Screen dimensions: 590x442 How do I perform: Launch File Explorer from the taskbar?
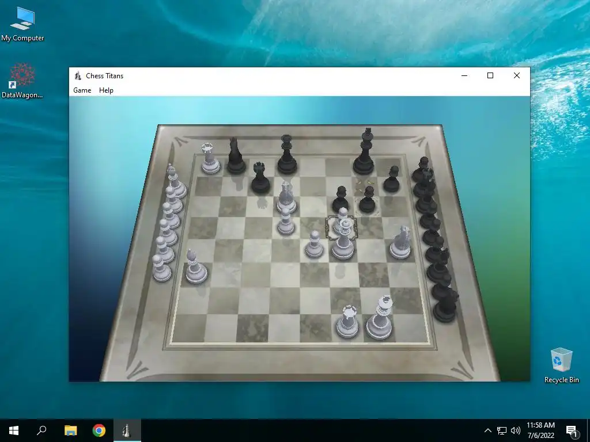[70, 430]
